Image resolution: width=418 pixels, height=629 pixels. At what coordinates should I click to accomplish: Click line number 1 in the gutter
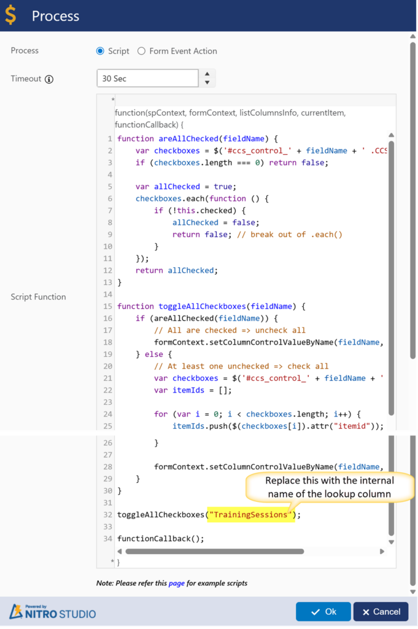point(109,139)
